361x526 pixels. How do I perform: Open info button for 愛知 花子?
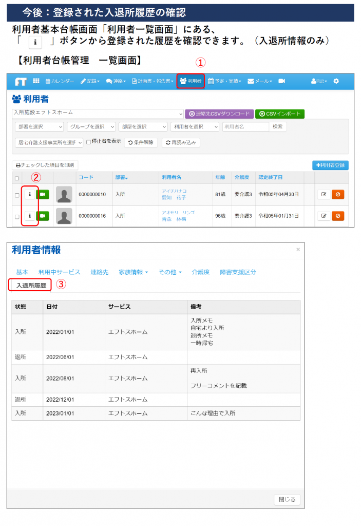(x=30, y=195)
